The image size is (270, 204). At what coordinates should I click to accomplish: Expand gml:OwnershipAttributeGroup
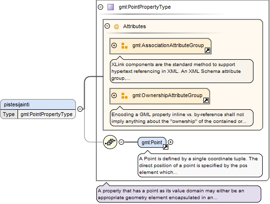tap(114, 95)
